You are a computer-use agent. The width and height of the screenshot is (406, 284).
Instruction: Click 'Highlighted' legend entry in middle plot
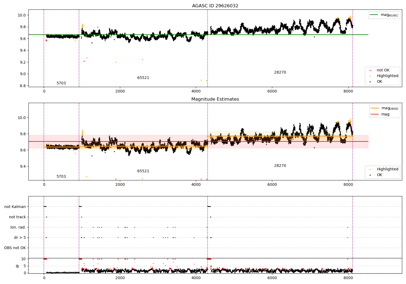387,169
